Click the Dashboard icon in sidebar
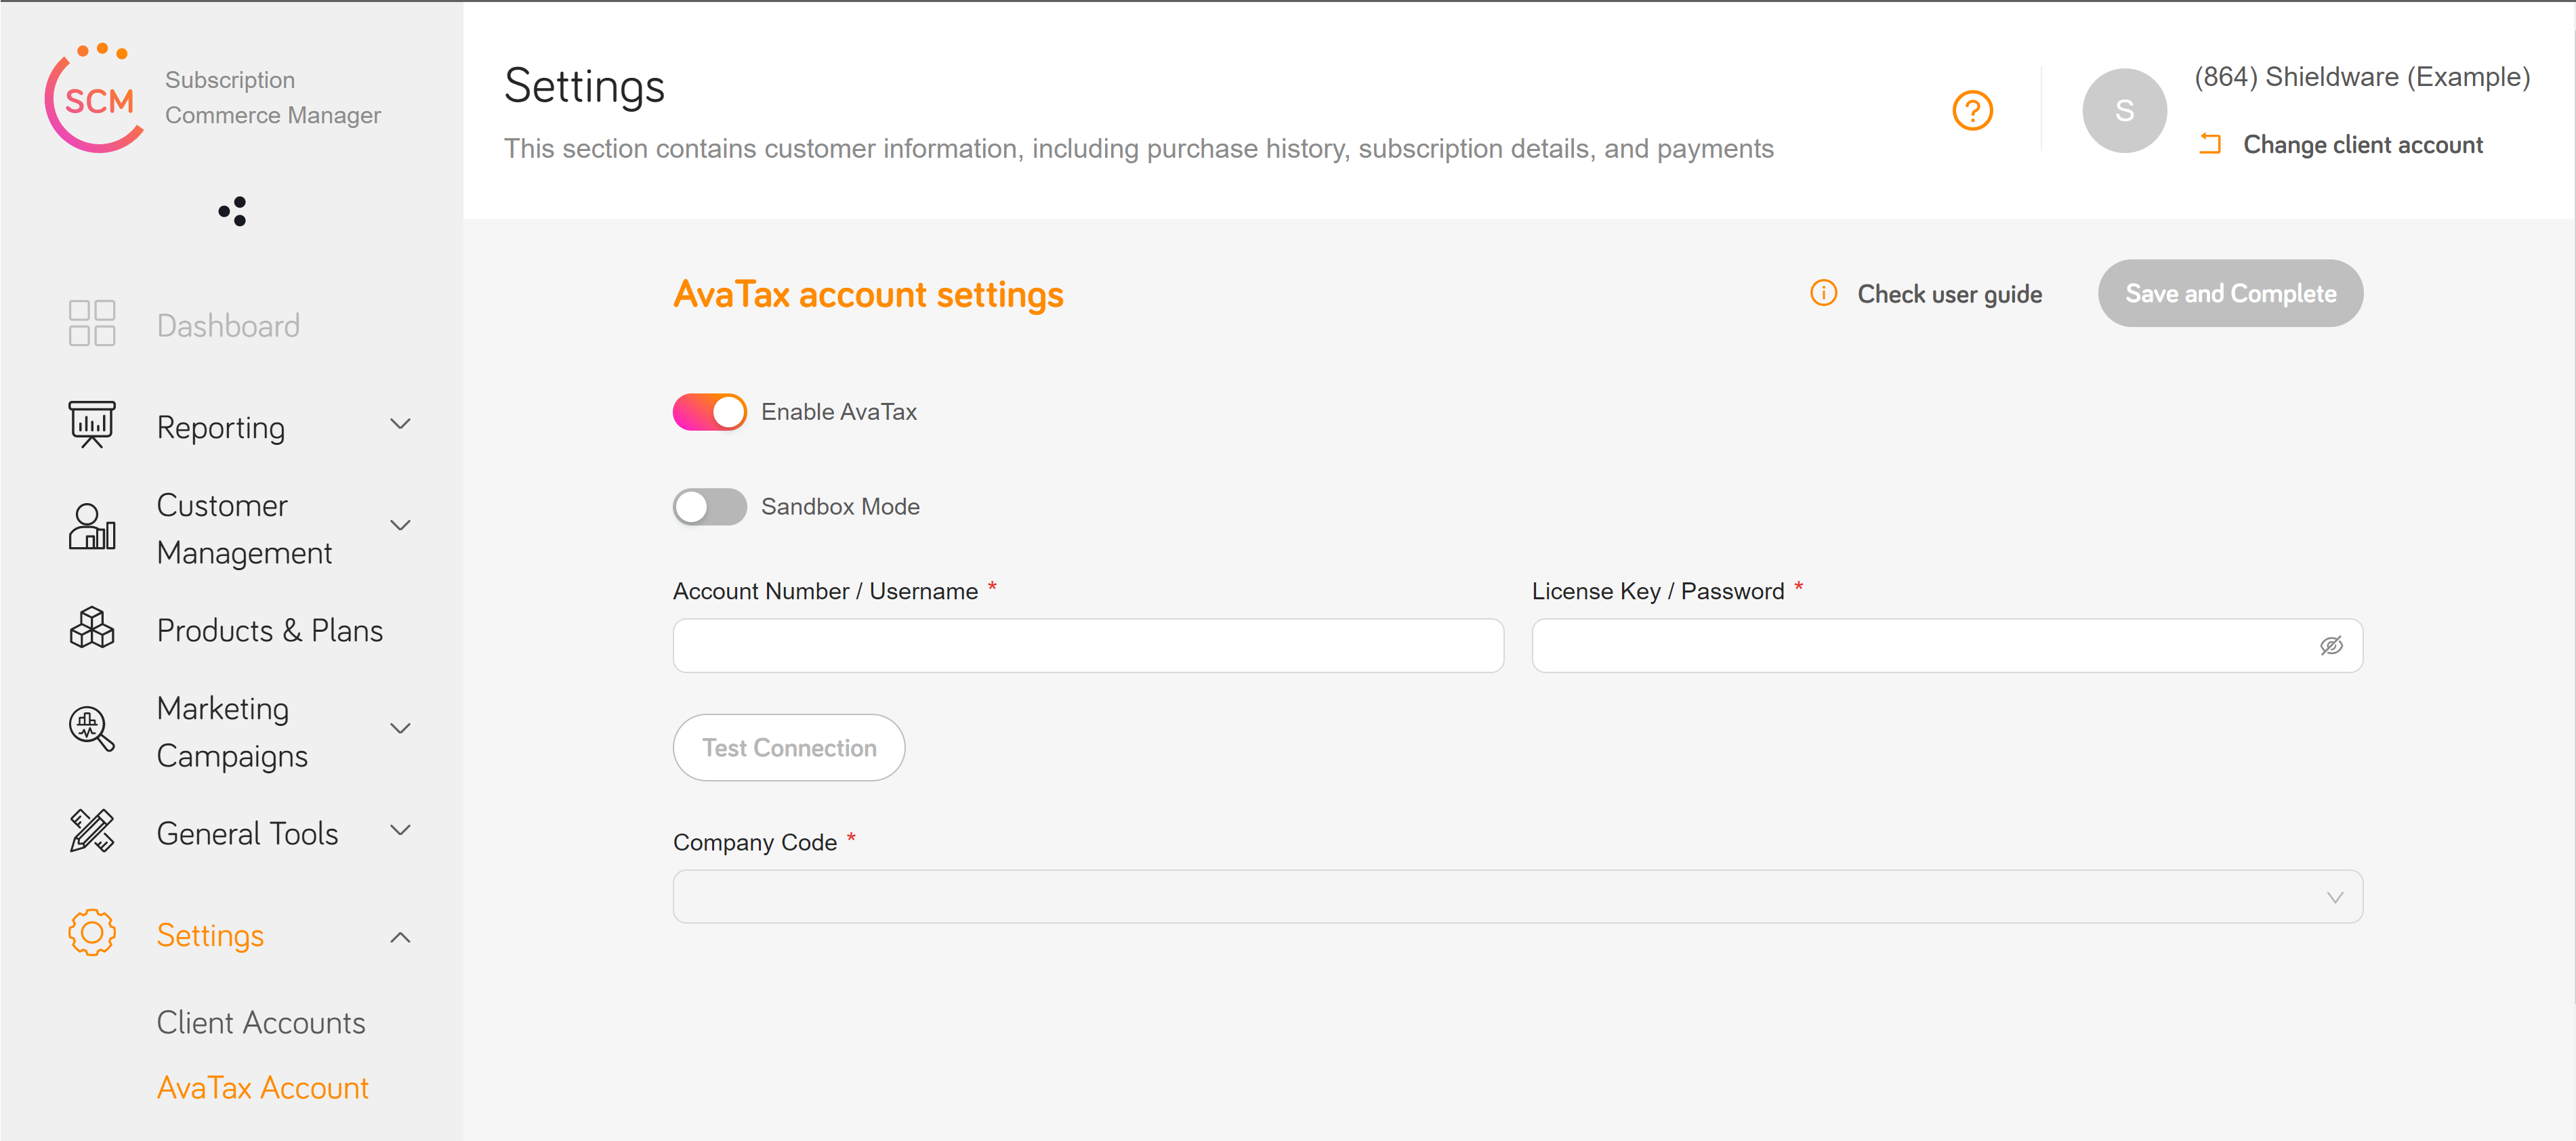Image resolution: width=2576 pixels, height=1141 pixels. [92, 324]
